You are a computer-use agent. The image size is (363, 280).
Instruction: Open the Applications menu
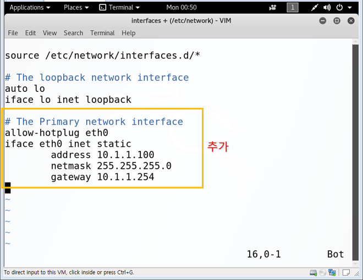click(30, 7)
